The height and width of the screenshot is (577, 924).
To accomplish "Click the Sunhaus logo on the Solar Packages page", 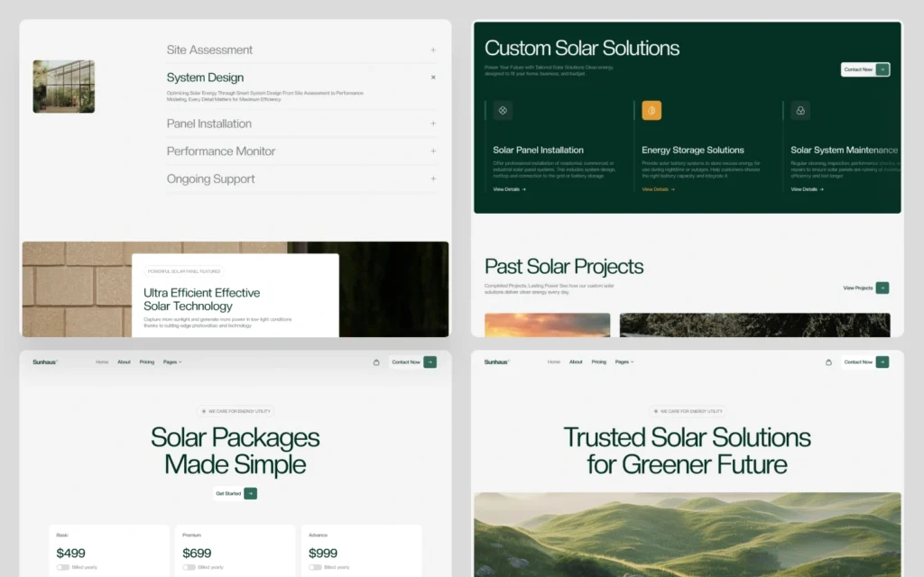I will [45, 362].
